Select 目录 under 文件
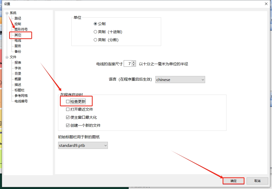This screenshot has width=272, height=189. click(x=18, y=74)
